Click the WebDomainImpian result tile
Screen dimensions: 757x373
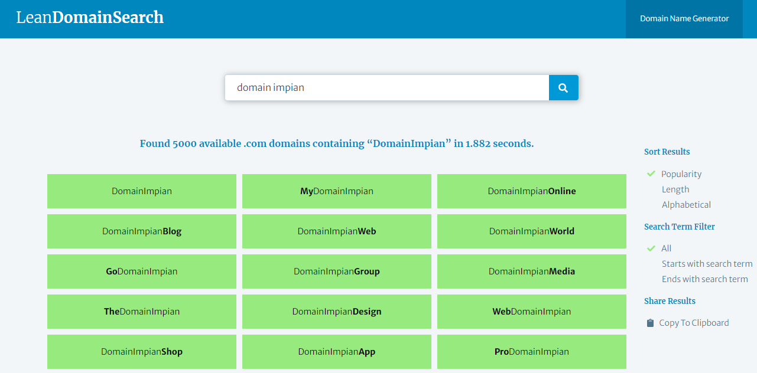531,311
